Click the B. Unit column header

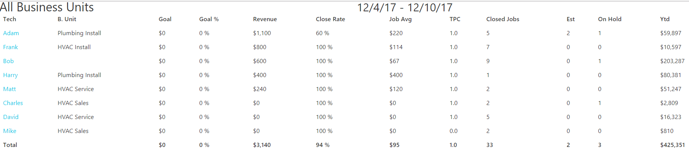point(67,19)
